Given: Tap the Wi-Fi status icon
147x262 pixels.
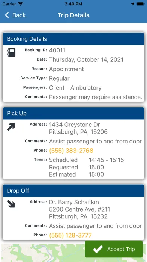Looking at the screenshot, I should coord(21,4).
